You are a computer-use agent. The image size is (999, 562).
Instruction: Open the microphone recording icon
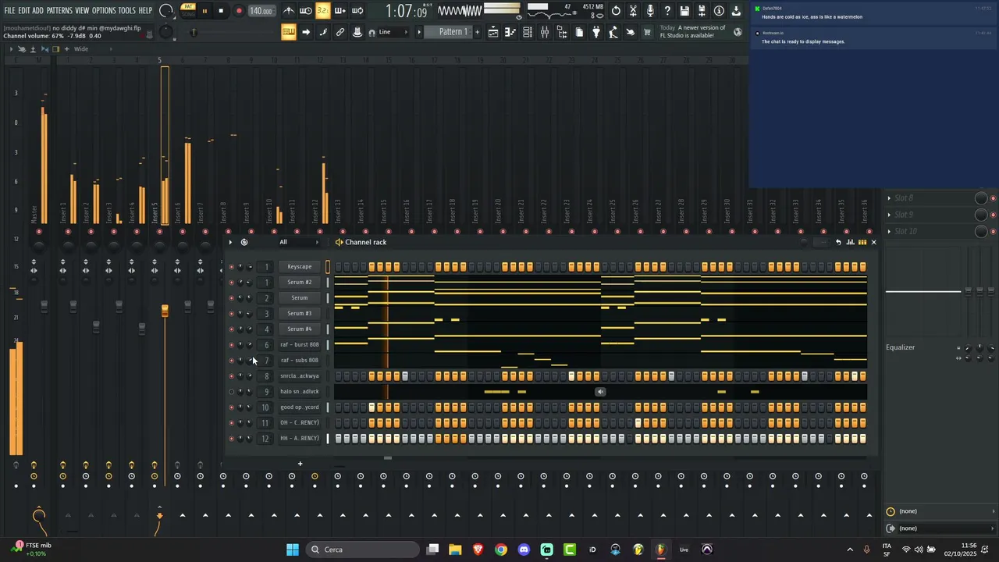pyautogui.click(x=650, y=11)
